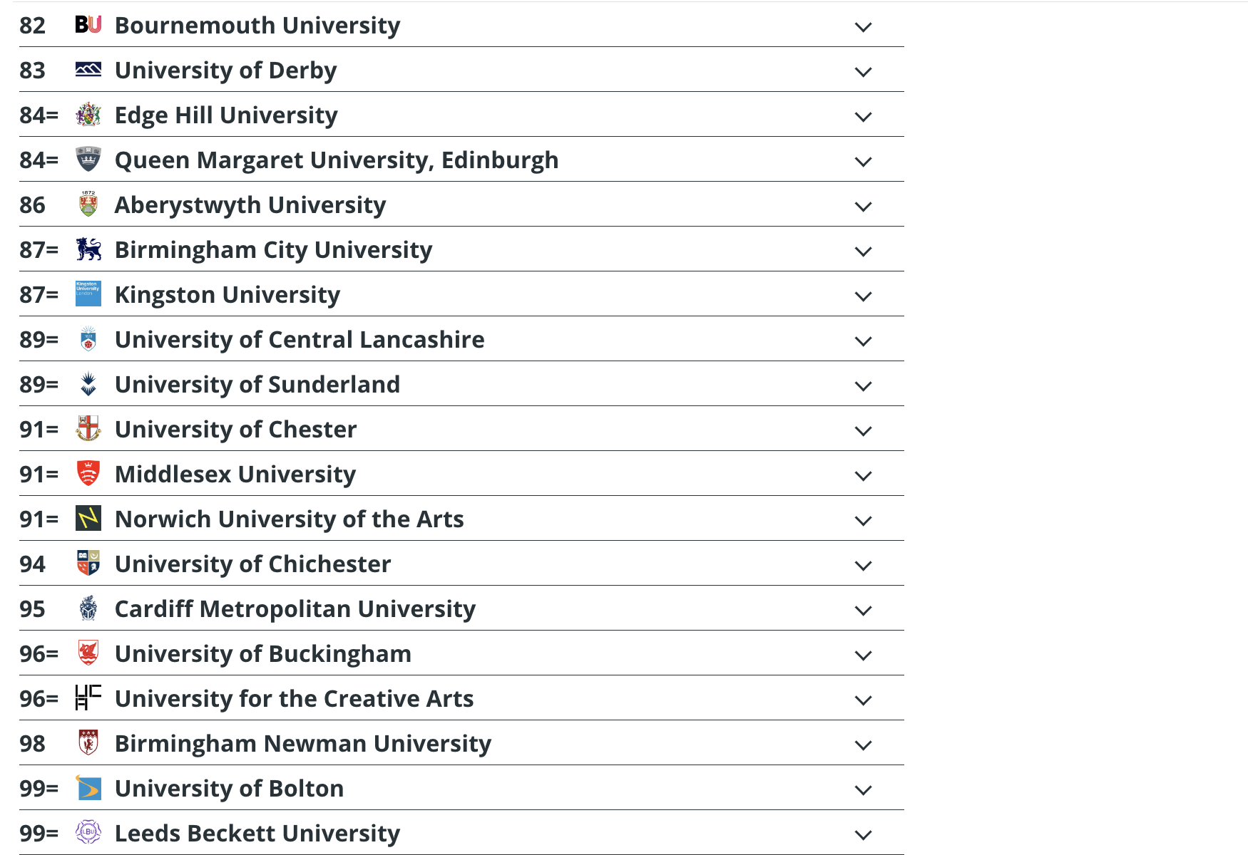The image size is (1248, 855).
Task: Expand the University of Chester row chevron
Action: (x=863, y=430)
